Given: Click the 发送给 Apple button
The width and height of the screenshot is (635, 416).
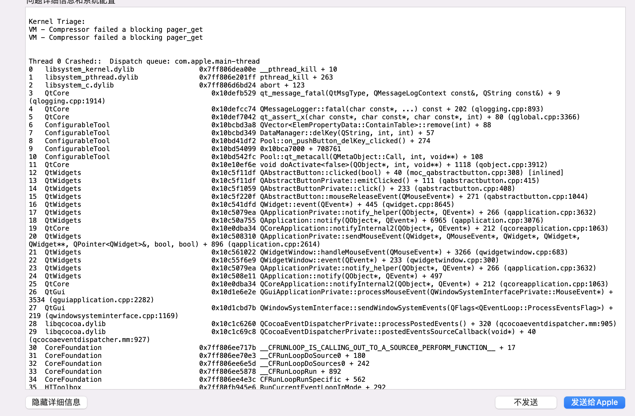Looking at the screenshot, I should [x=594, y=402].
